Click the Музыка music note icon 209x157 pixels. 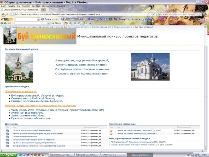(x=129, y=19)
